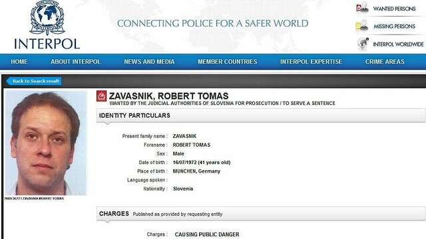The image size is (426, 239).
Task: Collapse the Charges section header
Action: click(261, 214)
